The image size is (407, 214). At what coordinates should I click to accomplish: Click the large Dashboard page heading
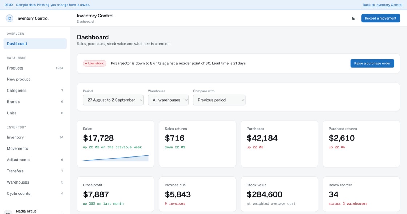point(93,37)
